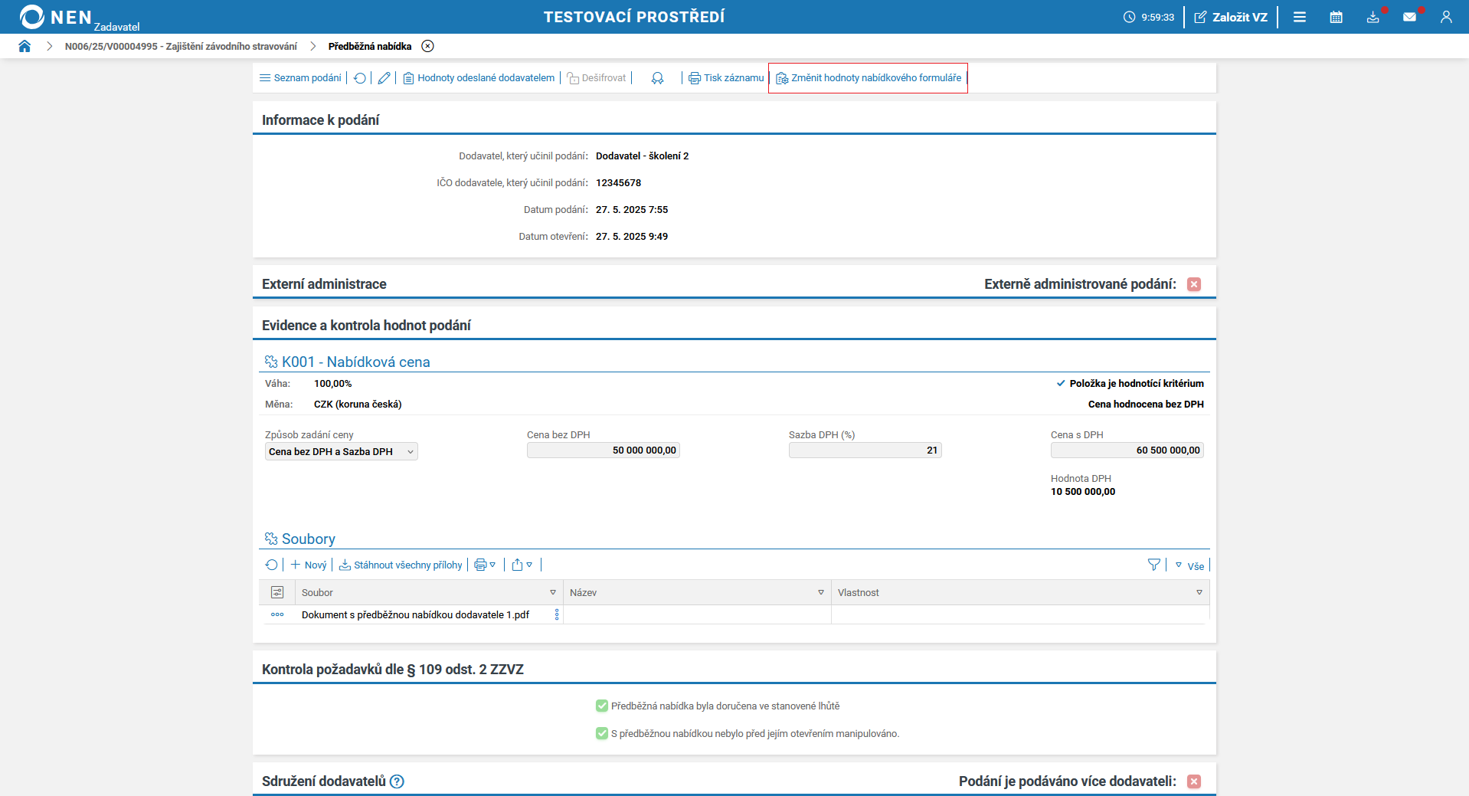Click the pencil edit icon in toolbar

click(384, 78)
